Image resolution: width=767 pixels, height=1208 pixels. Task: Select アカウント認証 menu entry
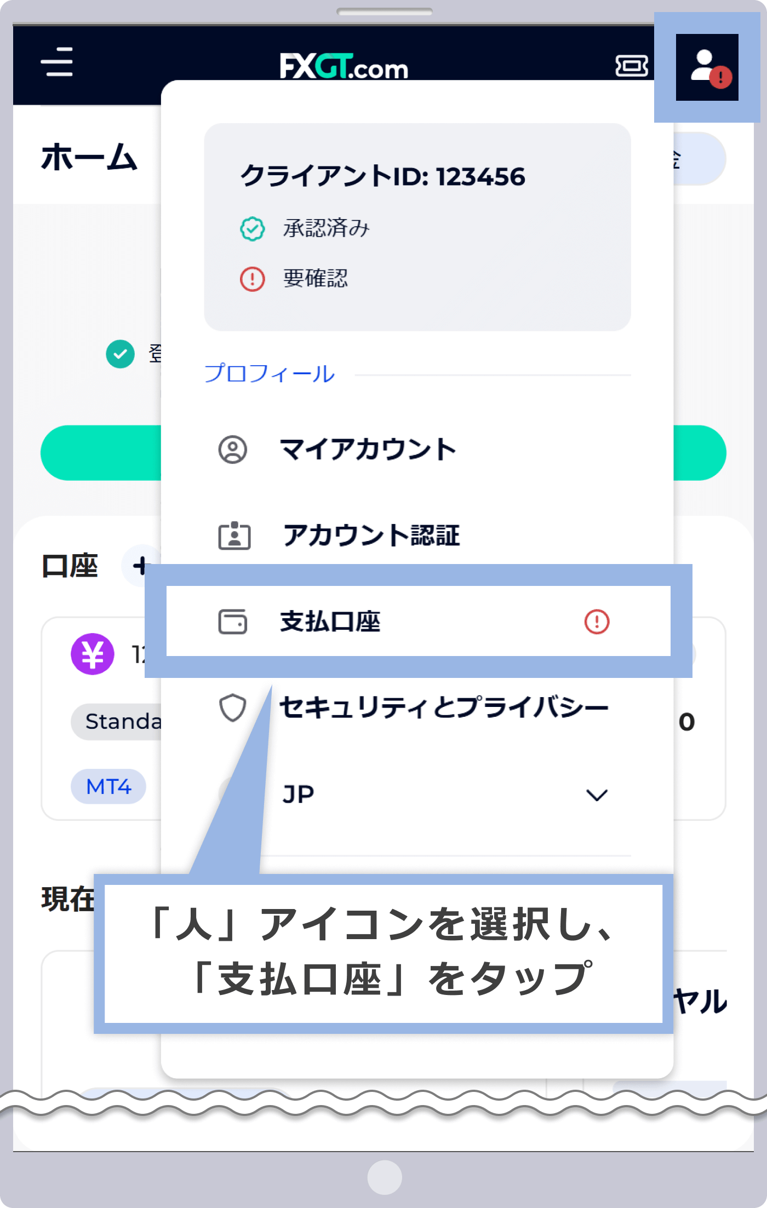point(370,536)
